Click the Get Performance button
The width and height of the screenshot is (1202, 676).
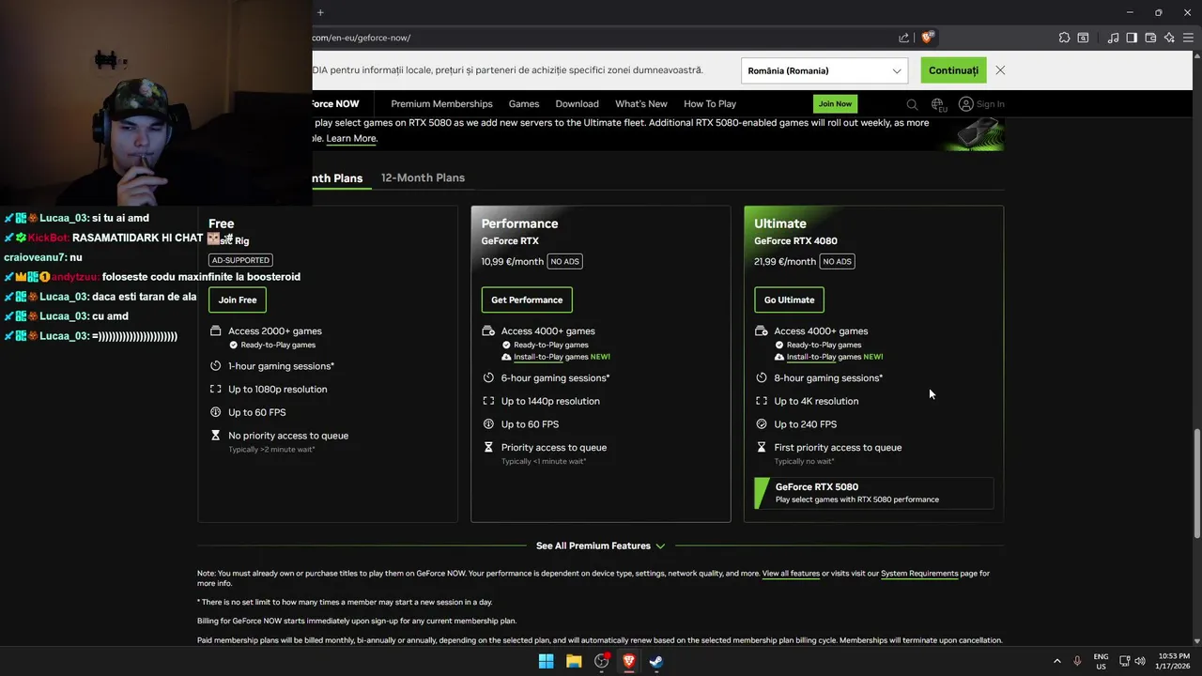click(527, 300)
